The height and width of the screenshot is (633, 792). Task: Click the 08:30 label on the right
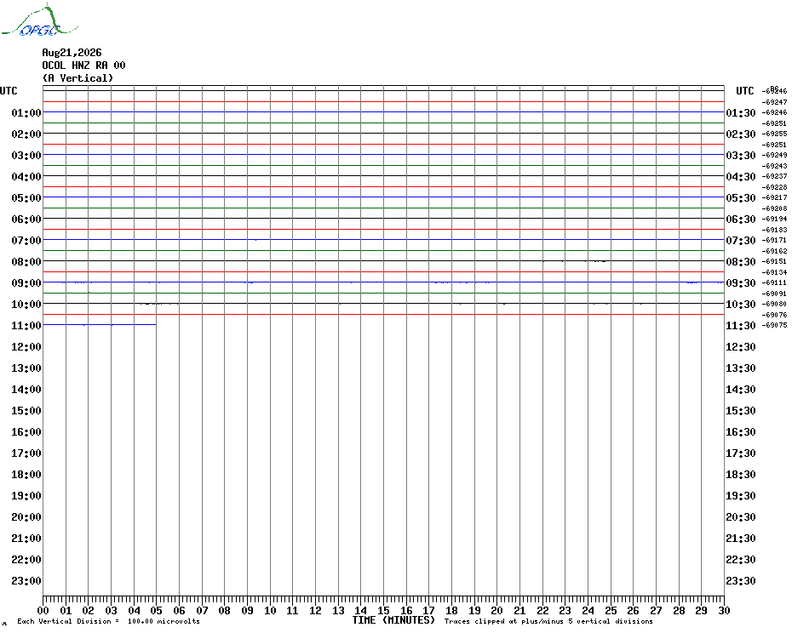pos(741,261)
